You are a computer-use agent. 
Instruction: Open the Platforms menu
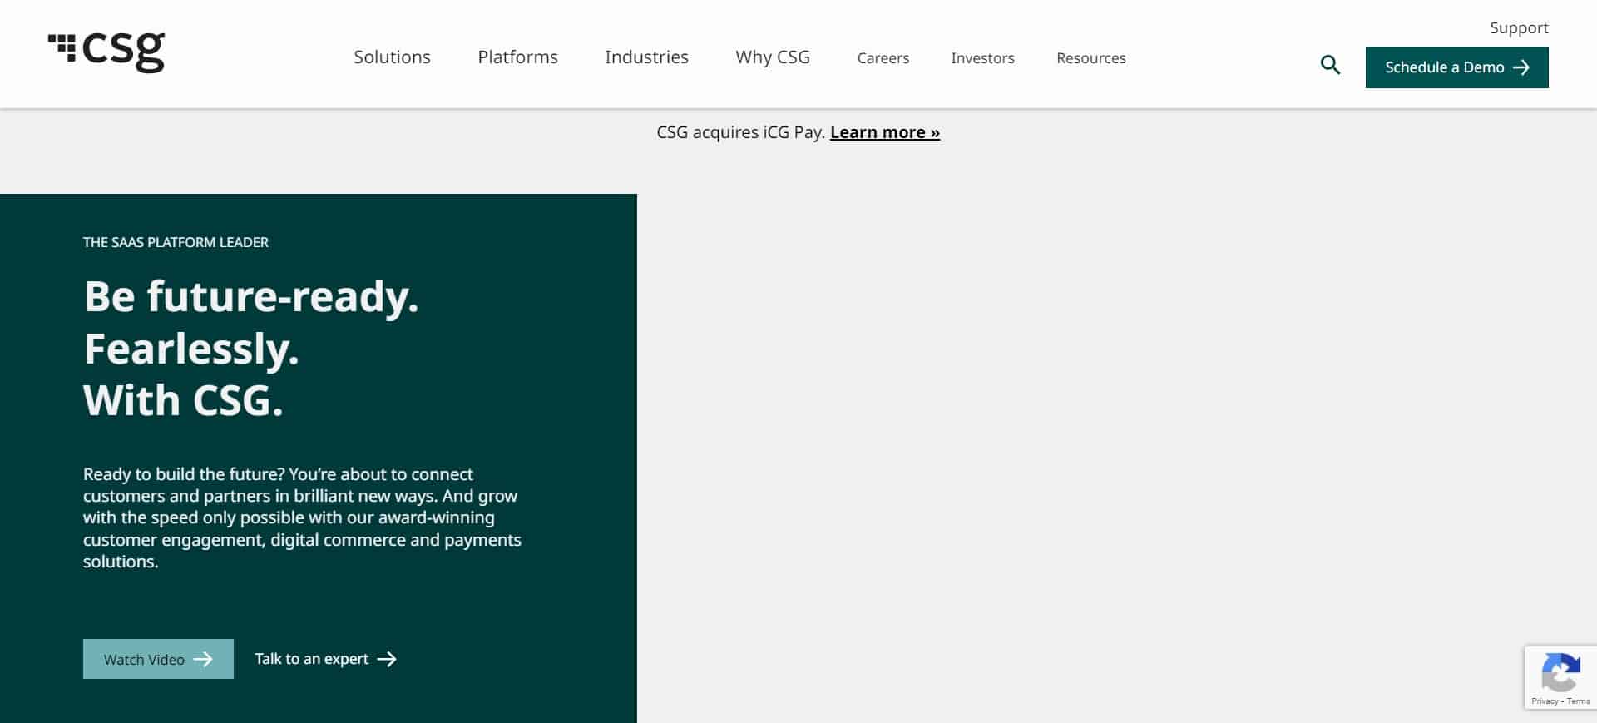coord(517,57)
